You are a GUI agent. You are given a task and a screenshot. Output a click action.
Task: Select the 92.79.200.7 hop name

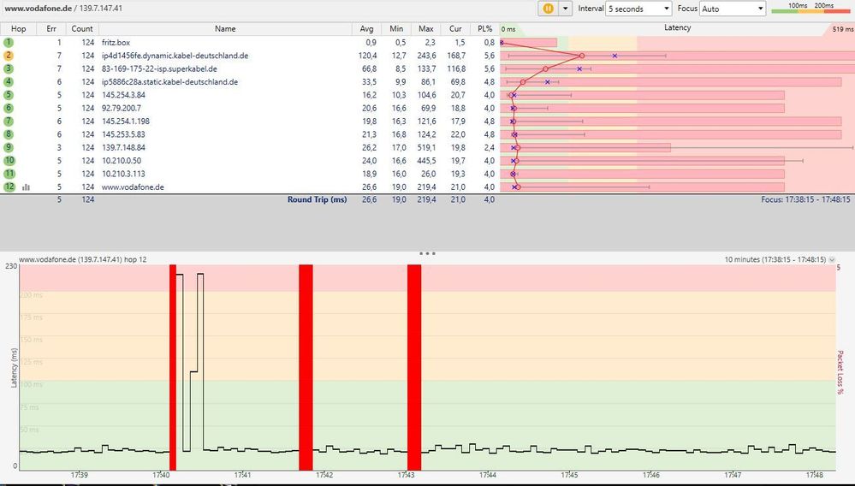tap(121, 108)
